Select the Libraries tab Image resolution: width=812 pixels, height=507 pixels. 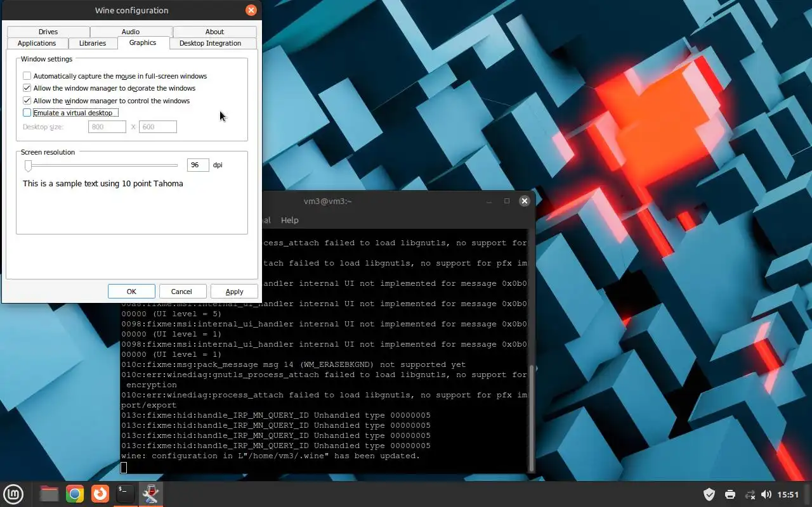point(93,43)
